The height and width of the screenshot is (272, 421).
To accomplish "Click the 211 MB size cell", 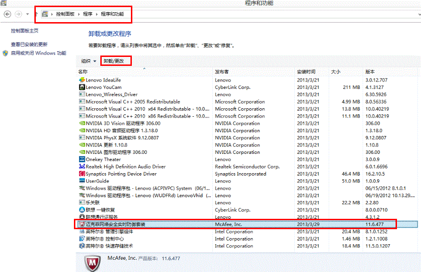I will click(x=351, y=87).
